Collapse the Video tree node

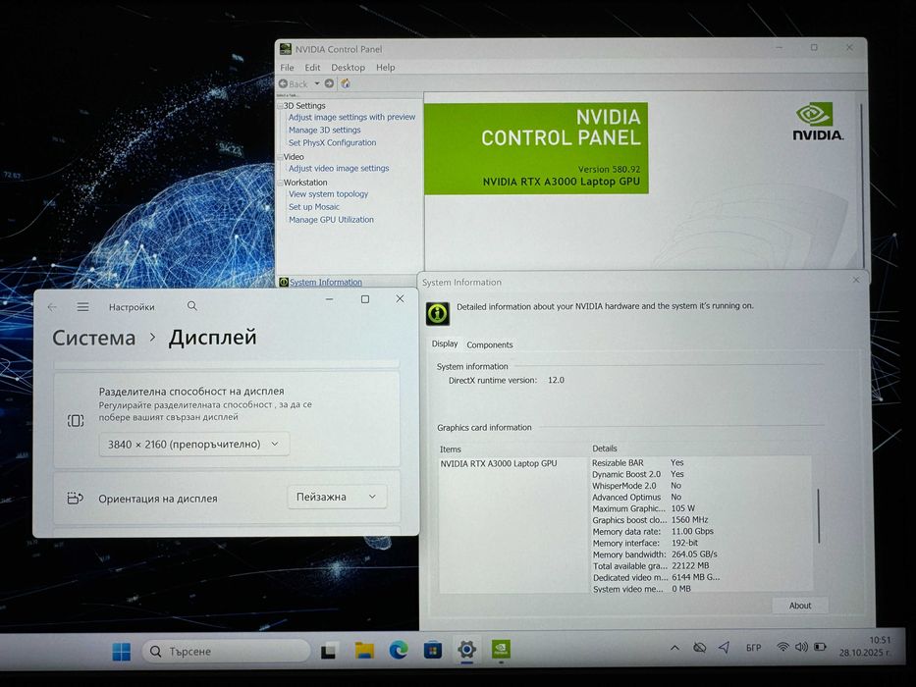281,157
